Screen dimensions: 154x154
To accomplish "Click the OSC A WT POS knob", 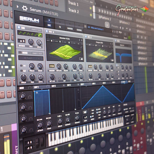I will [52, 76].
